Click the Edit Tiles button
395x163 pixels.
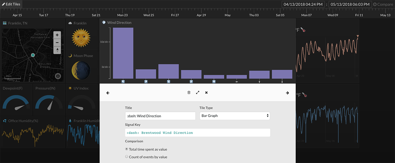(11, 4)
